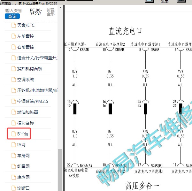The image size is (192, 191).
Task: Click the 直流充电口温度地2 top pin label
Action: tap(110, 44)
